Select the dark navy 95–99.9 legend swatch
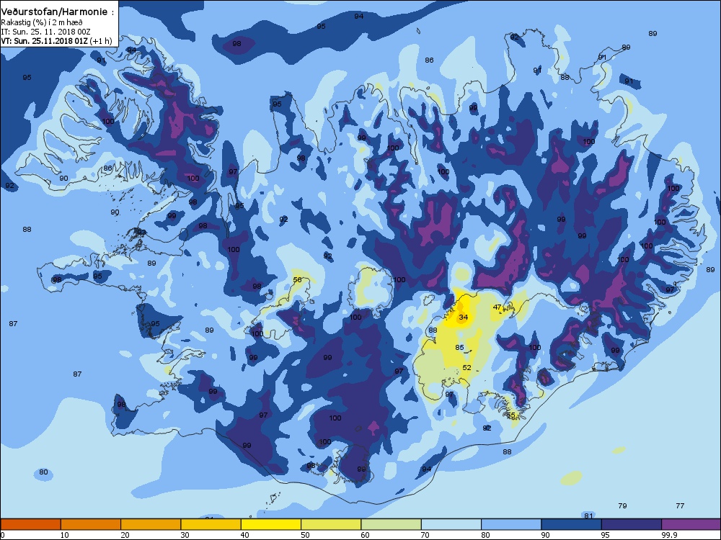This screenshot has height=540, width=721. tap(632, 524)
